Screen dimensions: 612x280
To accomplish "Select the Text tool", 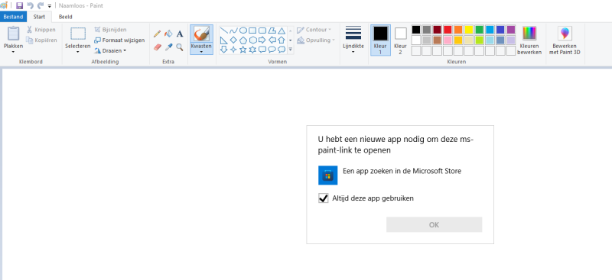I will coord(180,34).
